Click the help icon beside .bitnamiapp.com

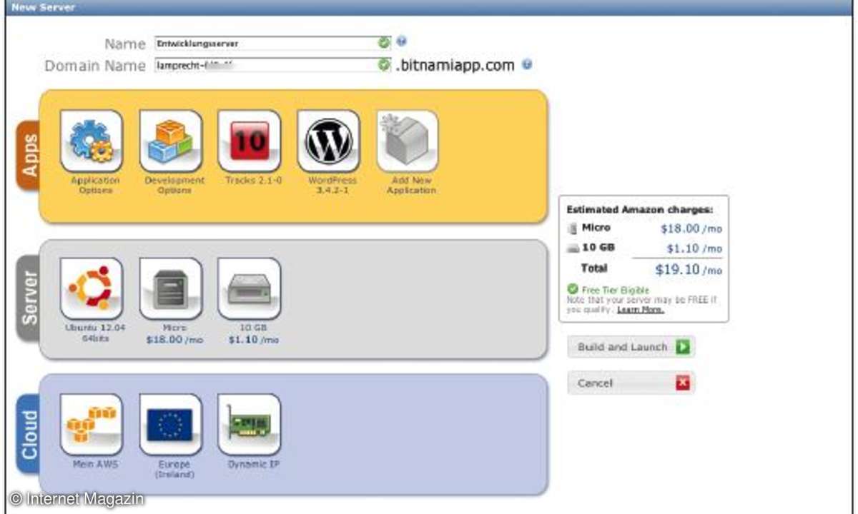[x=527, y=64]
